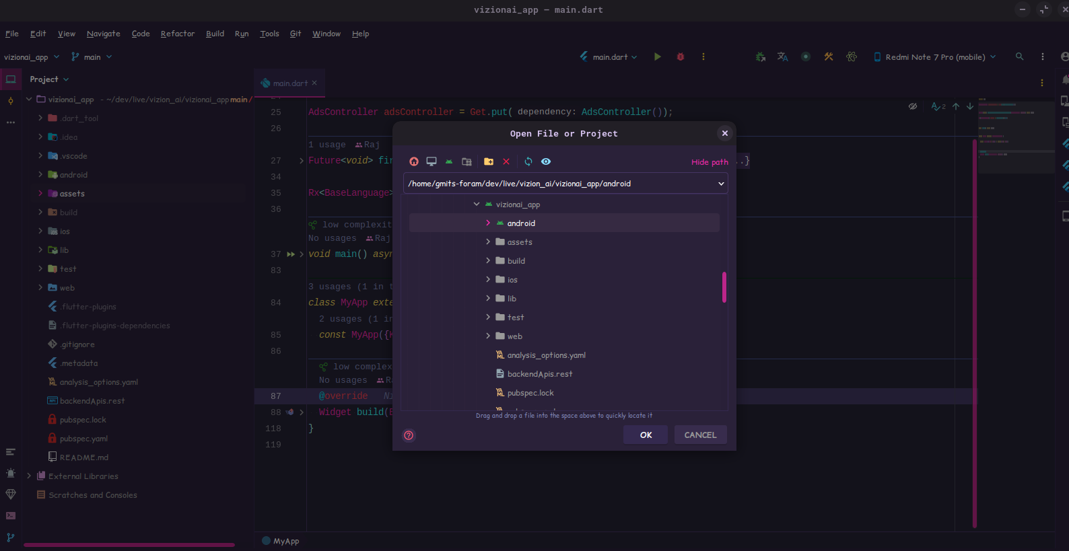Expand .dart_tool folder in Project panel
1069x551 pixels.
click(x=40, y=118)
